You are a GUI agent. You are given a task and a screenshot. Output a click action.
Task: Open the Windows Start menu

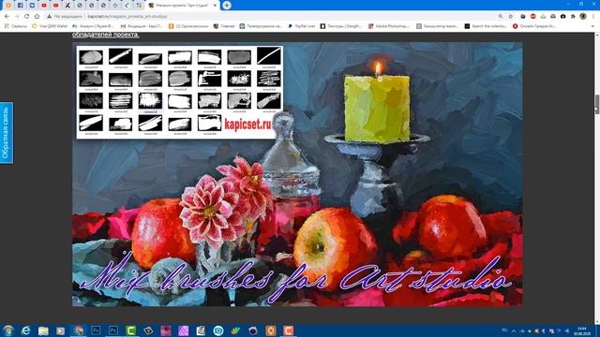pyautogui.click(x=8, y=330)
